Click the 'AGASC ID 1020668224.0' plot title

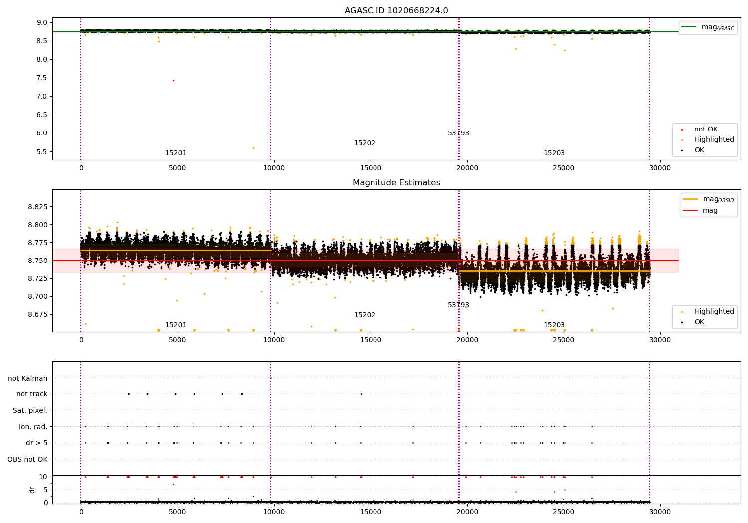(396, 11)
